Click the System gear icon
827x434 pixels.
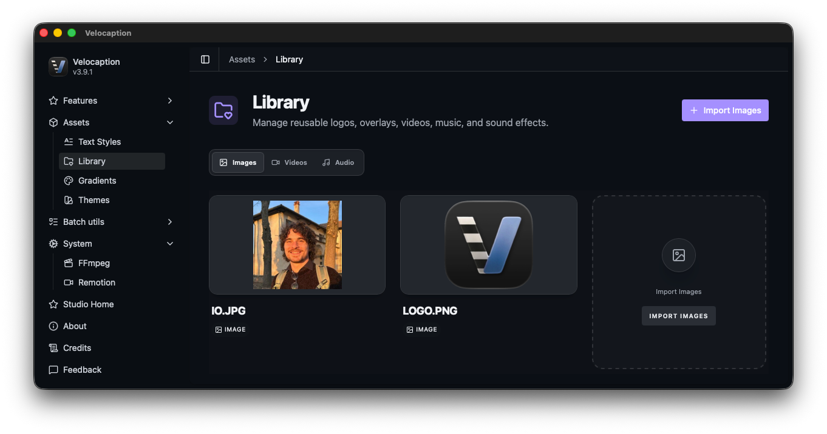(x=53, y=244)
